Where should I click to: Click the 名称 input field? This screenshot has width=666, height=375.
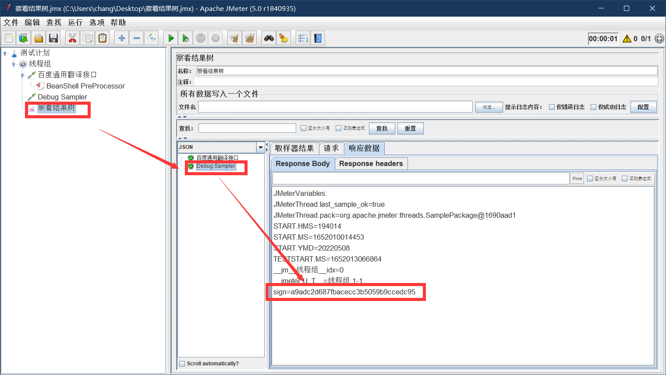pos(427,71)
